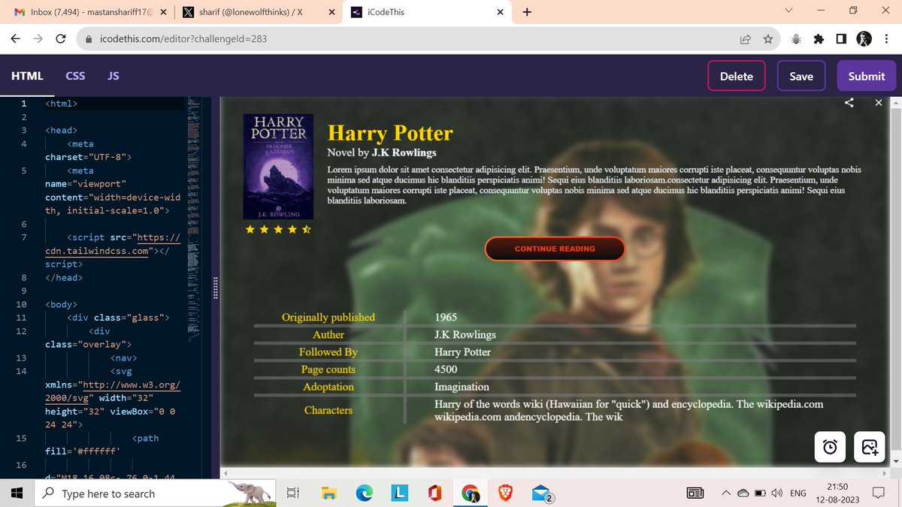Click the preview horizontal scrollbar

click(555, 473)
